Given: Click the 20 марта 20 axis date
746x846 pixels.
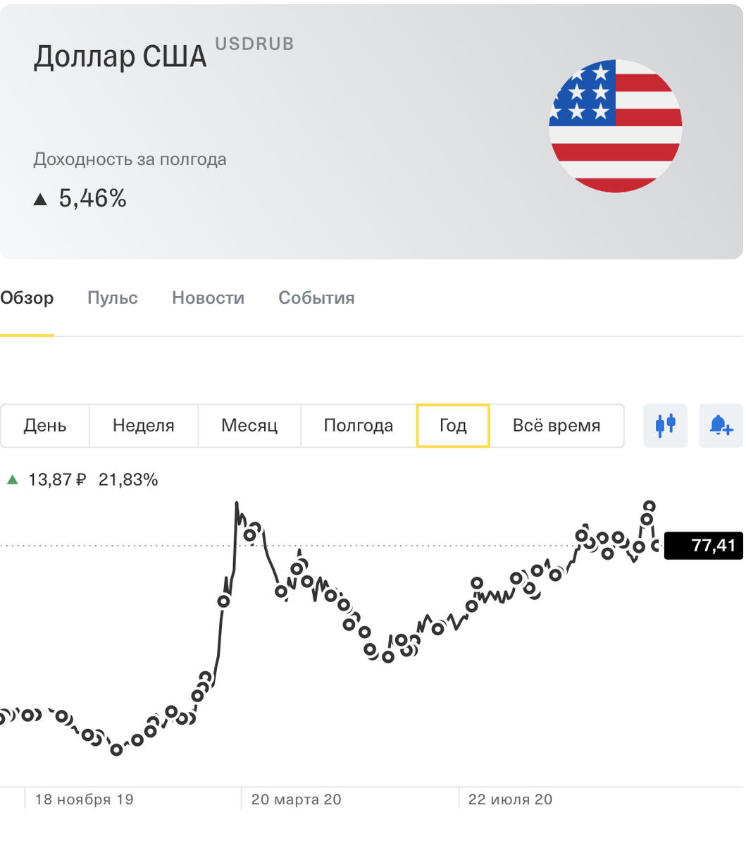Looking at the screenshot, I should [296, 799].
